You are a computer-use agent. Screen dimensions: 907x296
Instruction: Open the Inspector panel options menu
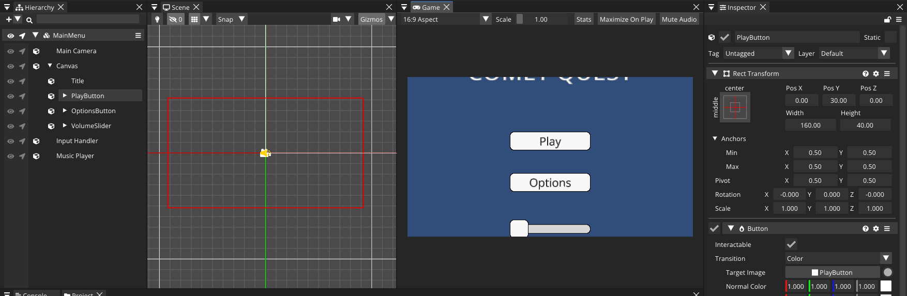[x=899, y=20]
